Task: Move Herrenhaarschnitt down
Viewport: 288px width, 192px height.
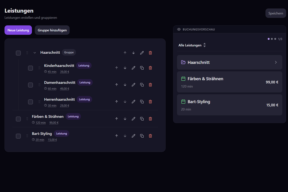Action: (x=125, y=102)
